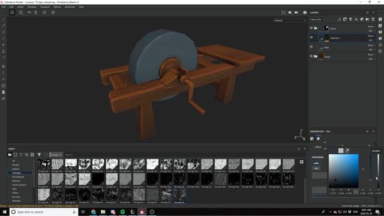Image resolution: width=384 pixels, height=216 pixels.
Task: Select the highlighted grunge thumbnail in shelf
Action: point(180,196)
